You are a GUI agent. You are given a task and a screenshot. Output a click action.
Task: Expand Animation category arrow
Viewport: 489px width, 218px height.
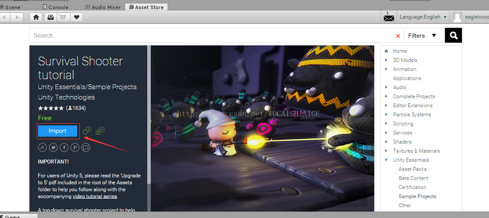click(386, 69)
